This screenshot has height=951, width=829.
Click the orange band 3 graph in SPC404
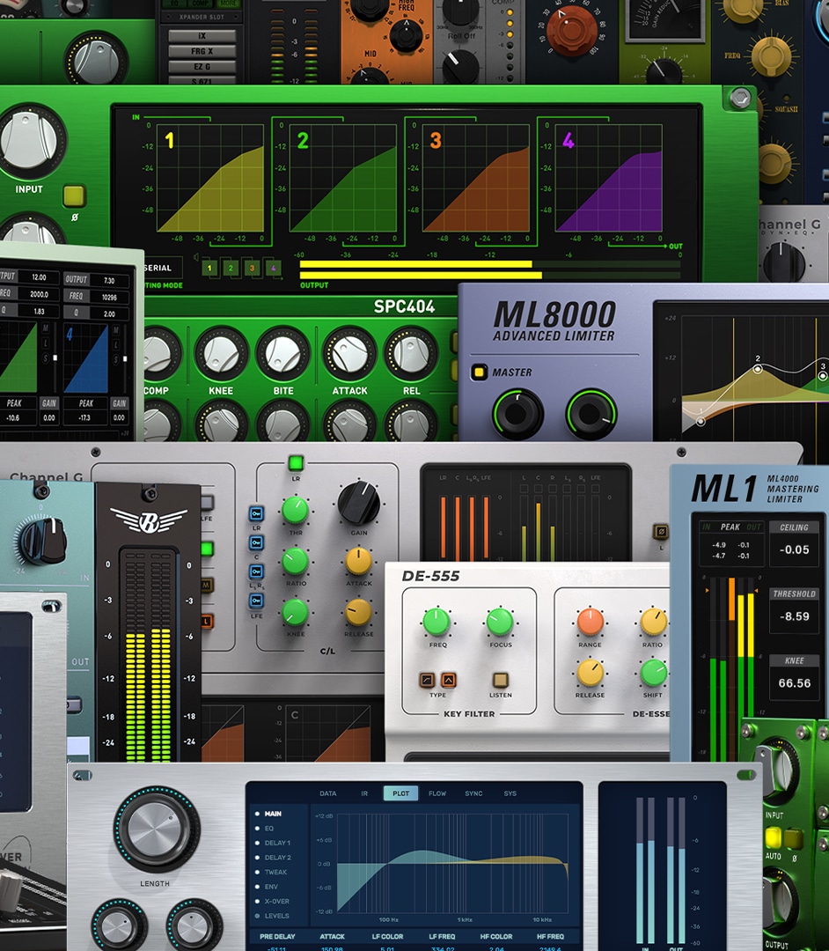tap(476, 178)
